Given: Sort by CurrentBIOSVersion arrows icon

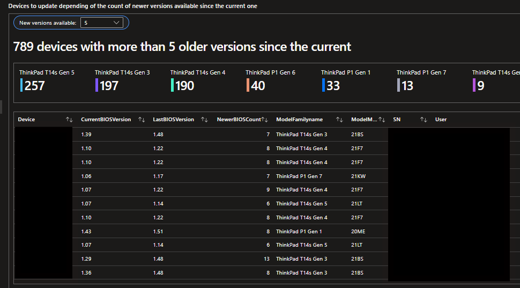Looking at the screenshot, I should click(x=142, y=120).
